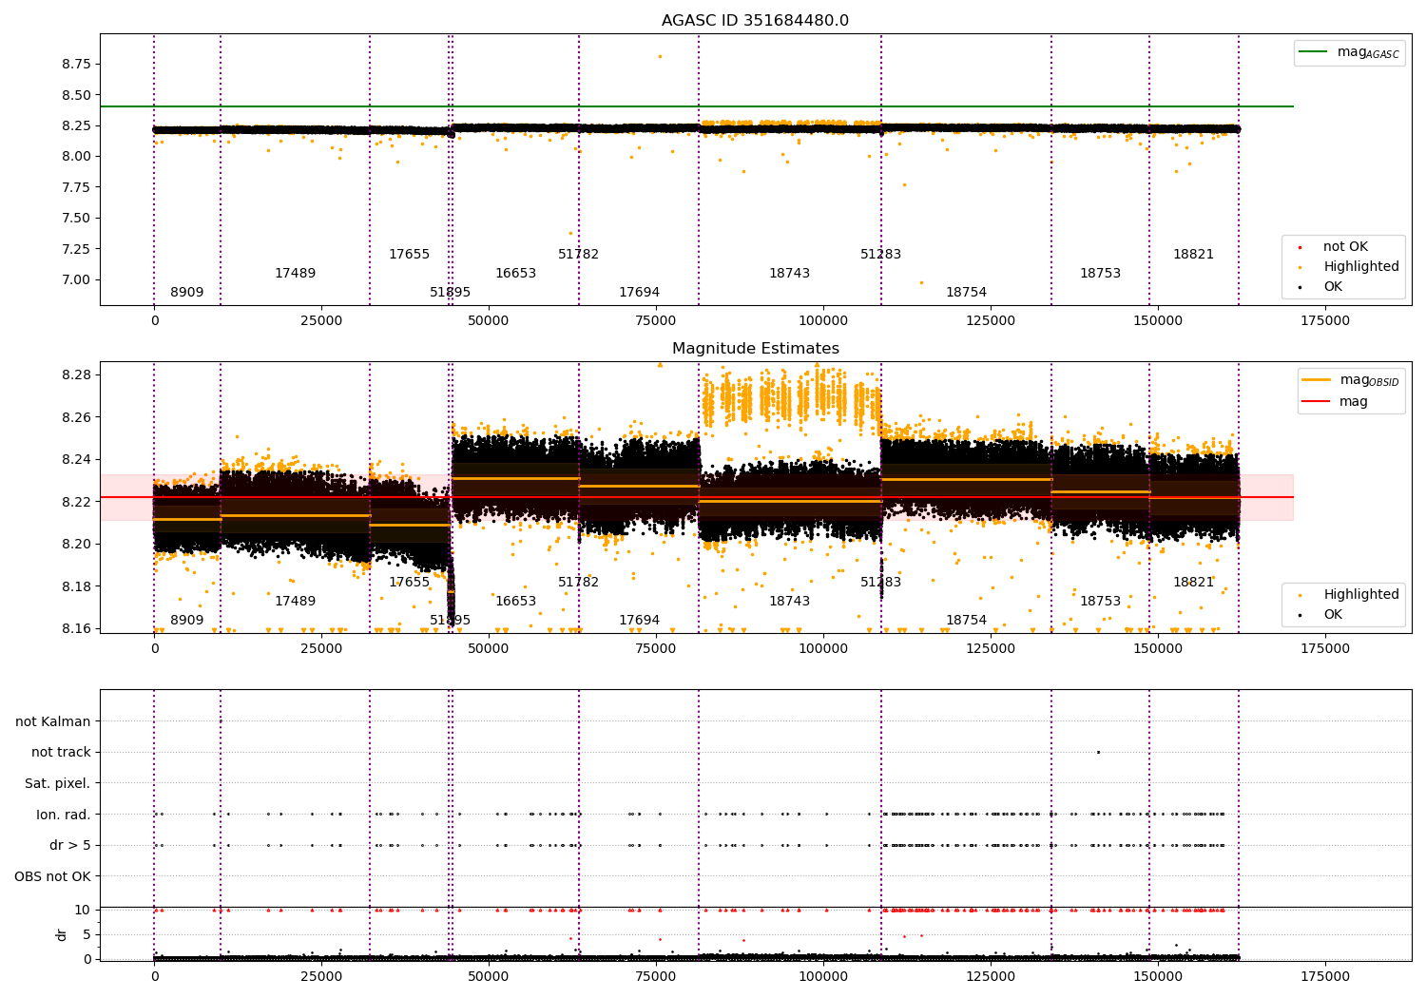Click obsid label 51895 in the top plot
The height and width of the screenshot is (998, 1426).
[451, 293]
